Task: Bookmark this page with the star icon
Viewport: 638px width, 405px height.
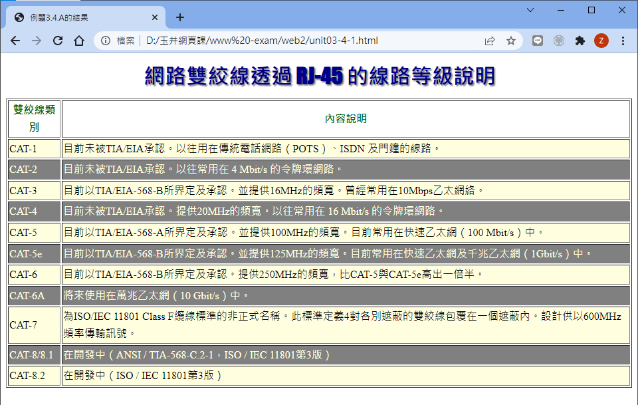Action: [x=511, y=41]
